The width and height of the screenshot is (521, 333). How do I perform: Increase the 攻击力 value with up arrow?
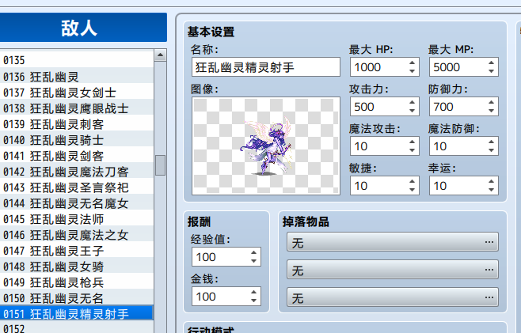click(412, 102)
